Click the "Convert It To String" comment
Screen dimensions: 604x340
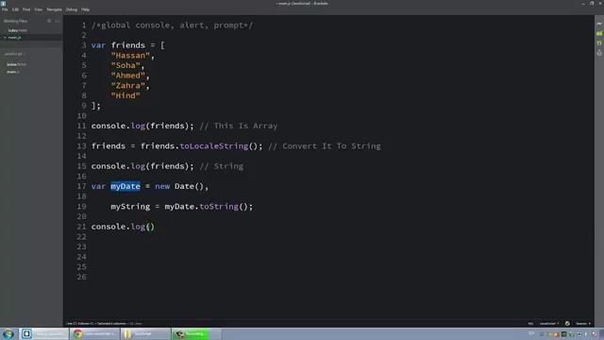325,146
